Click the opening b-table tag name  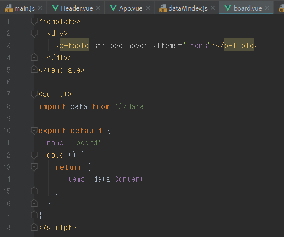click(x=74, y=46)
